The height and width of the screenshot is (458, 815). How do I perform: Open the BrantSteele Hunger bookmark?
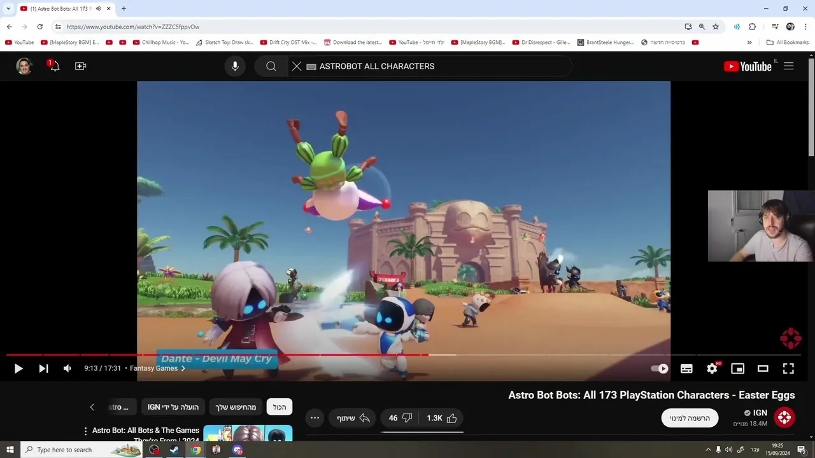pyautogui.click(x=606, y=43)
